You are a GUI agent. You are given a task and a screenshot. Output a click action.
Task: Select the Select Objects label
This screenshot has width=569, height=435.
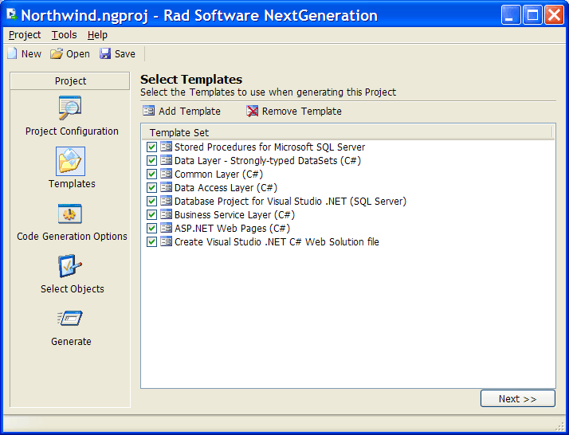click(73, 288)
